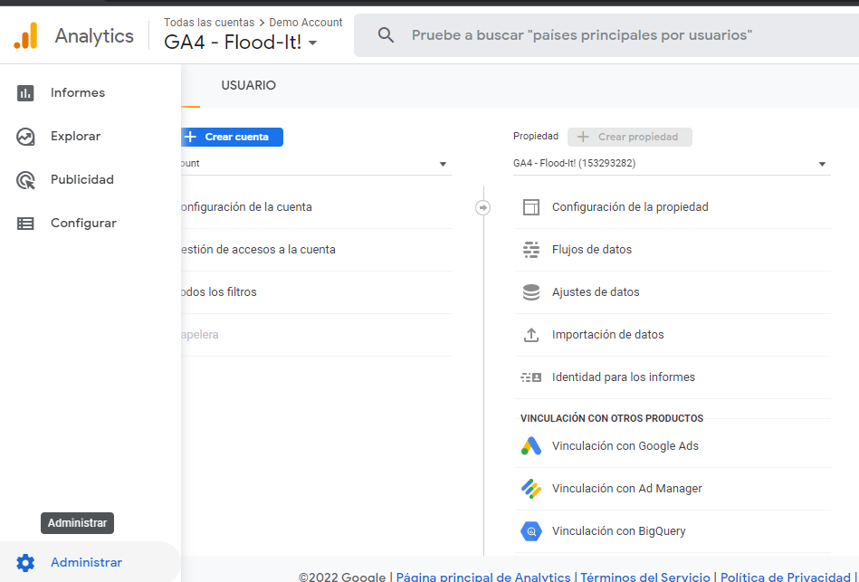Open Configuración de la cuenta row
The height and width of the screenshot is (582, 859).
[x=316, y=207]
